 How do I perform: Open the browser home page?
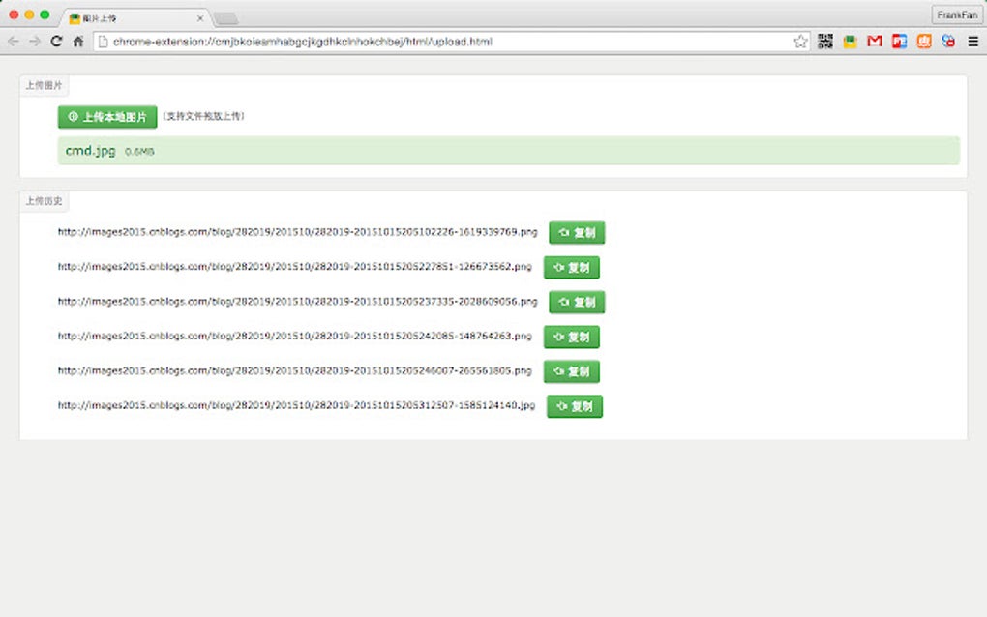78,42
